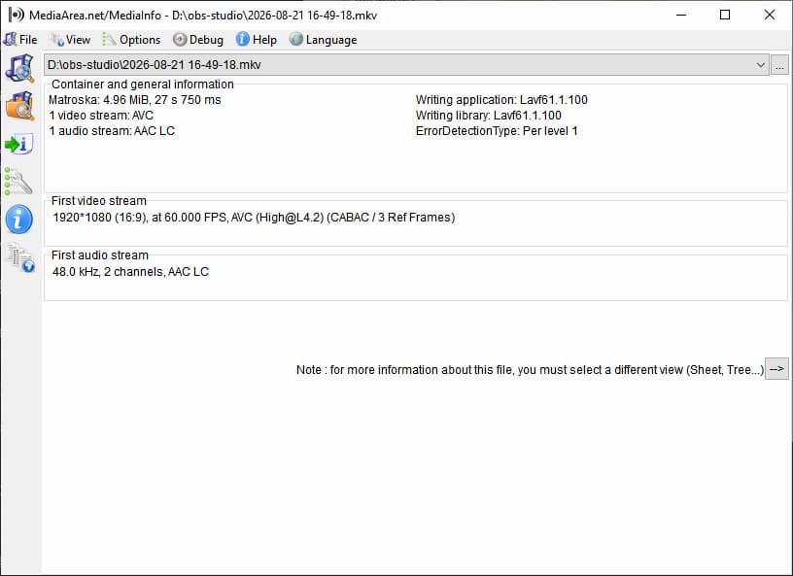Open the Language menu

click(324, 40)
